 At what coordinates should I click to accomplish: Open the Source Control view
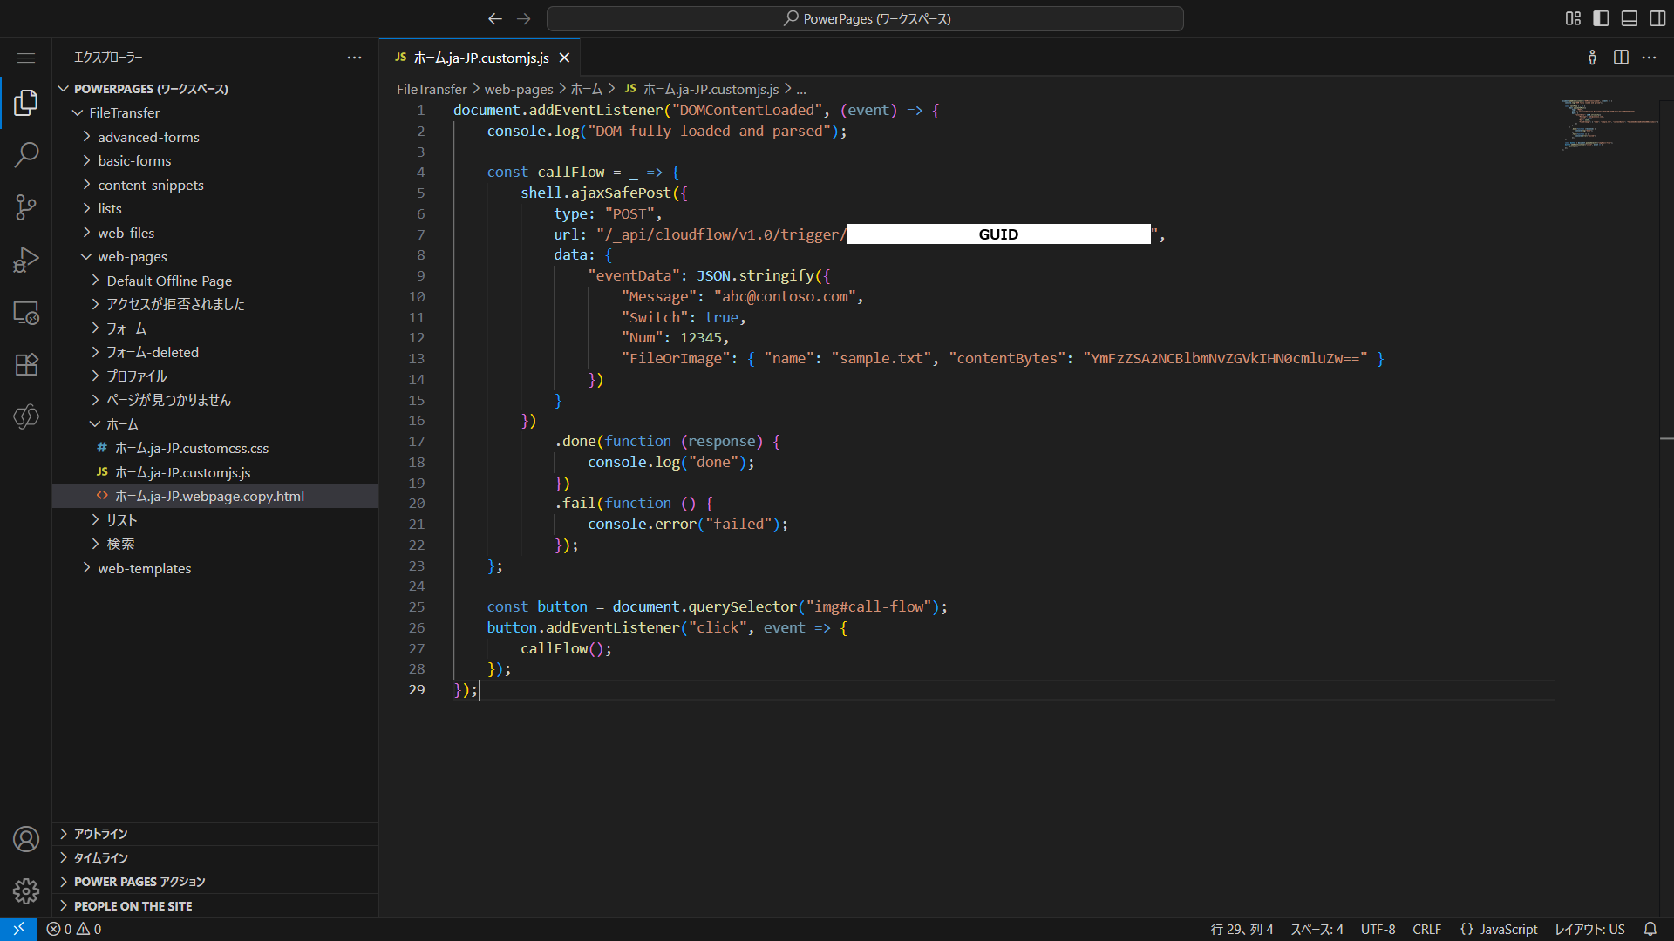pos(26,207)
